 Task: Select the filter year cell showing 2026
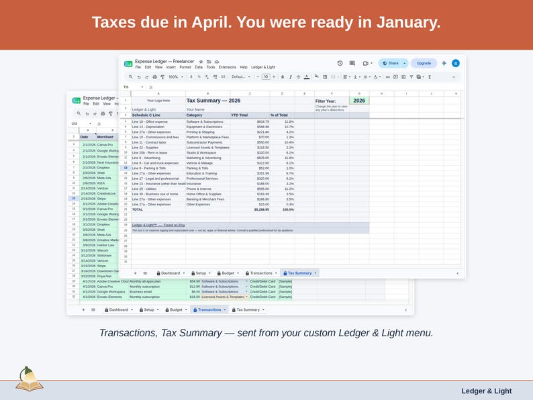(x=359, y=101)
